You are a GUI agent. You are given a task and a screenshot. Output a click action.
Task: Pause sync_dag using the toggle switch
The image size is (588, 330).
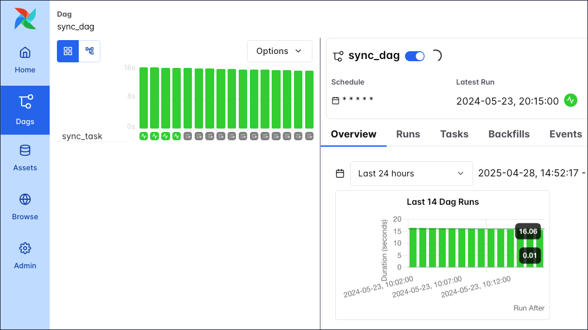[x=415, y=56]
